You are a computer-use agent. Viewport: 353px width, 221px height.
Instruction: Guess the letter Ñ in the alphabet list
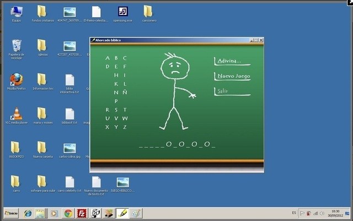pyautogui.click(x=125, y=92)
